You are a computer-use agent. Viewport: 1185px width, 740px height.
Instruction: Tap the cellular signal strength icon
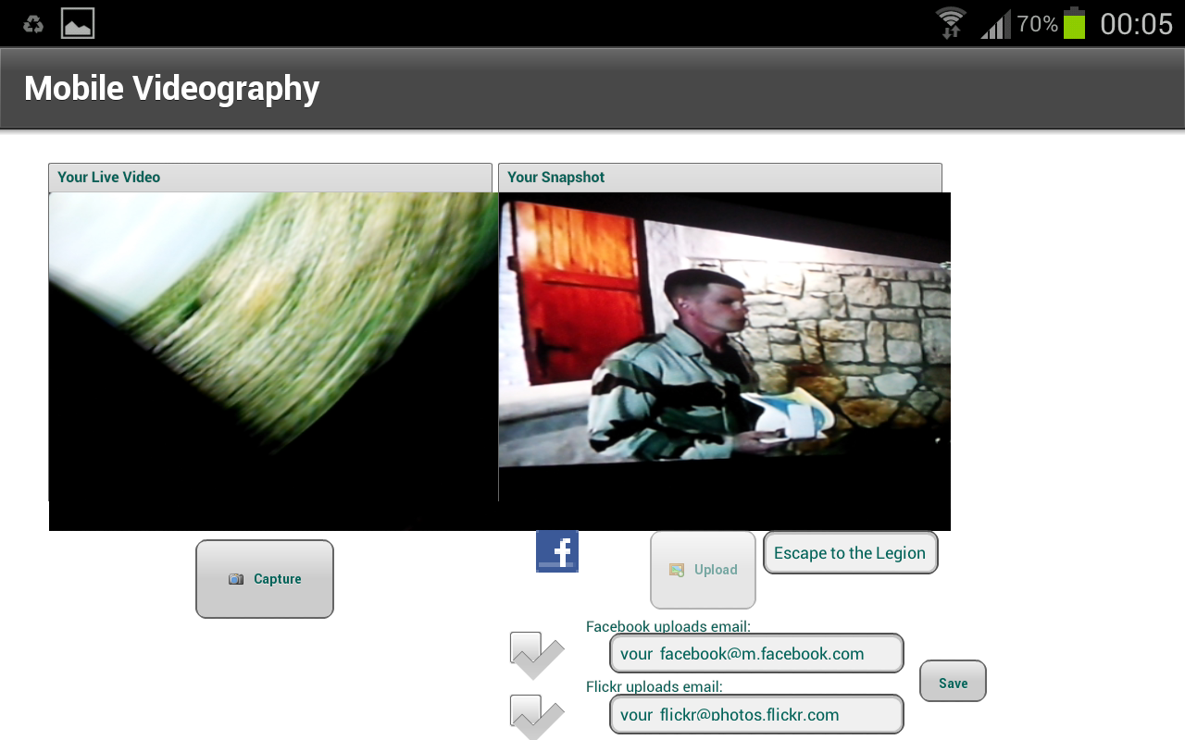point(996,23)
